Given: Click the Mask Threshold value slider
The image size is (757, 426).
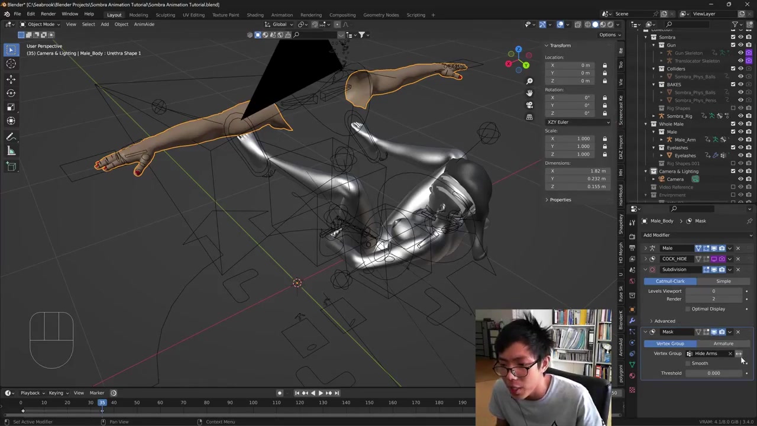Looking at the screenshot, I should 713,373.
